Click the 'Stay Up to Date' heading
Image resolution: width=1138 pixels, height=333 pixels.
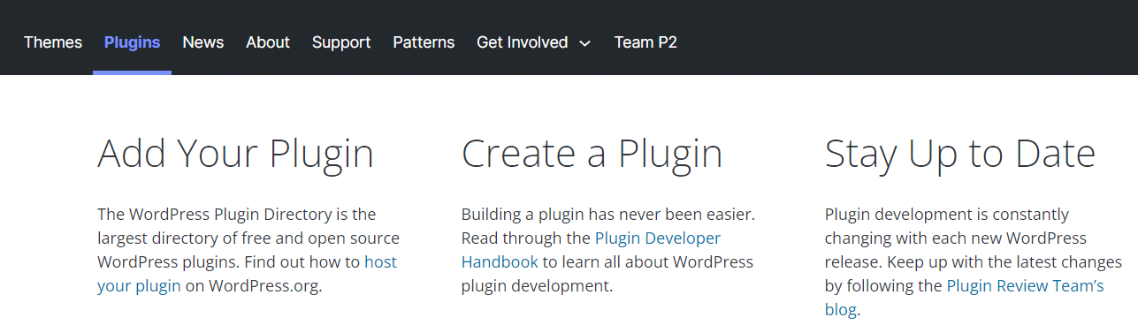(960, 153)
